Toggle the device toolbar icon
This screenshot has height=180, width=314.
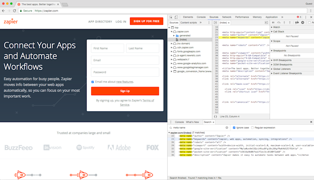[176, 17]
